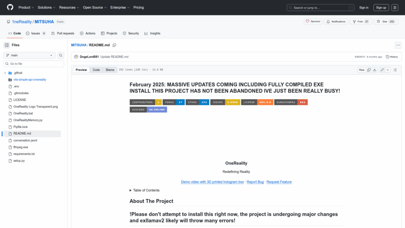This screenshot has height=228, width=405.
Task: Click the file search magnifier icon
Action: tap(61, 55)
